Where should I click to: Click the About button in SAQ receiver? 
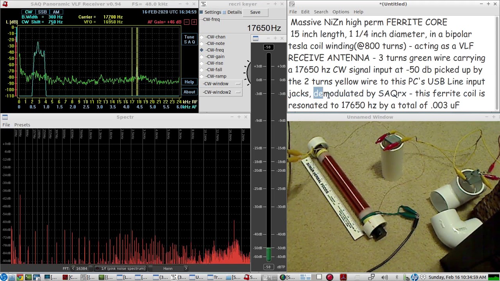pos(189,92)
